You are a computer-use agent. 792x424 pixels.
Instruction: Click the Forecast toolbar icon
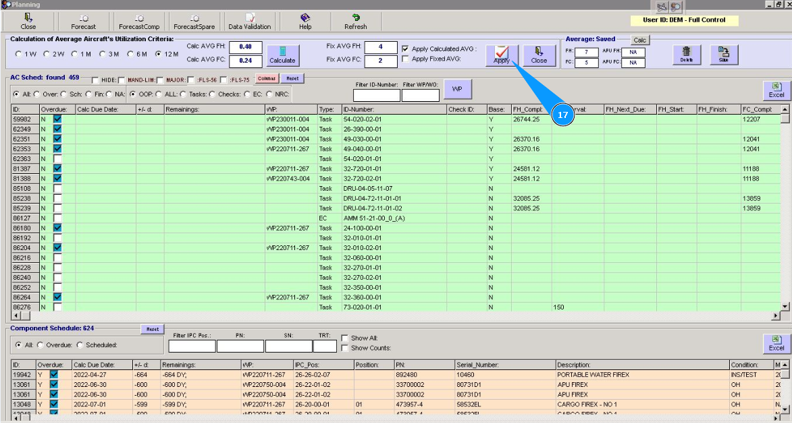pos(84,21)
